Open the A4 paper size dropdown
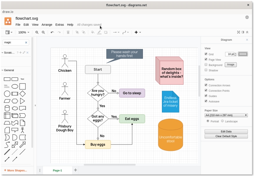The height and width of the screenshot is (176, 254). tap(226, 115)
